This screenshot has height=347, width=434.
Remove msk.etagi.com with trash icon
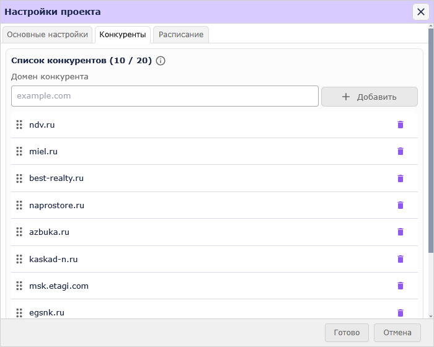coord(401,286)
